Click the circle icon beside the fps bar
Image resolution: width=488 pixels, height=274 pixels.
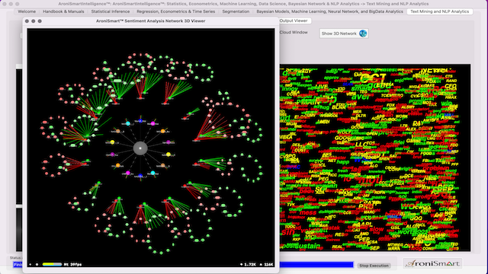point(37,265)
